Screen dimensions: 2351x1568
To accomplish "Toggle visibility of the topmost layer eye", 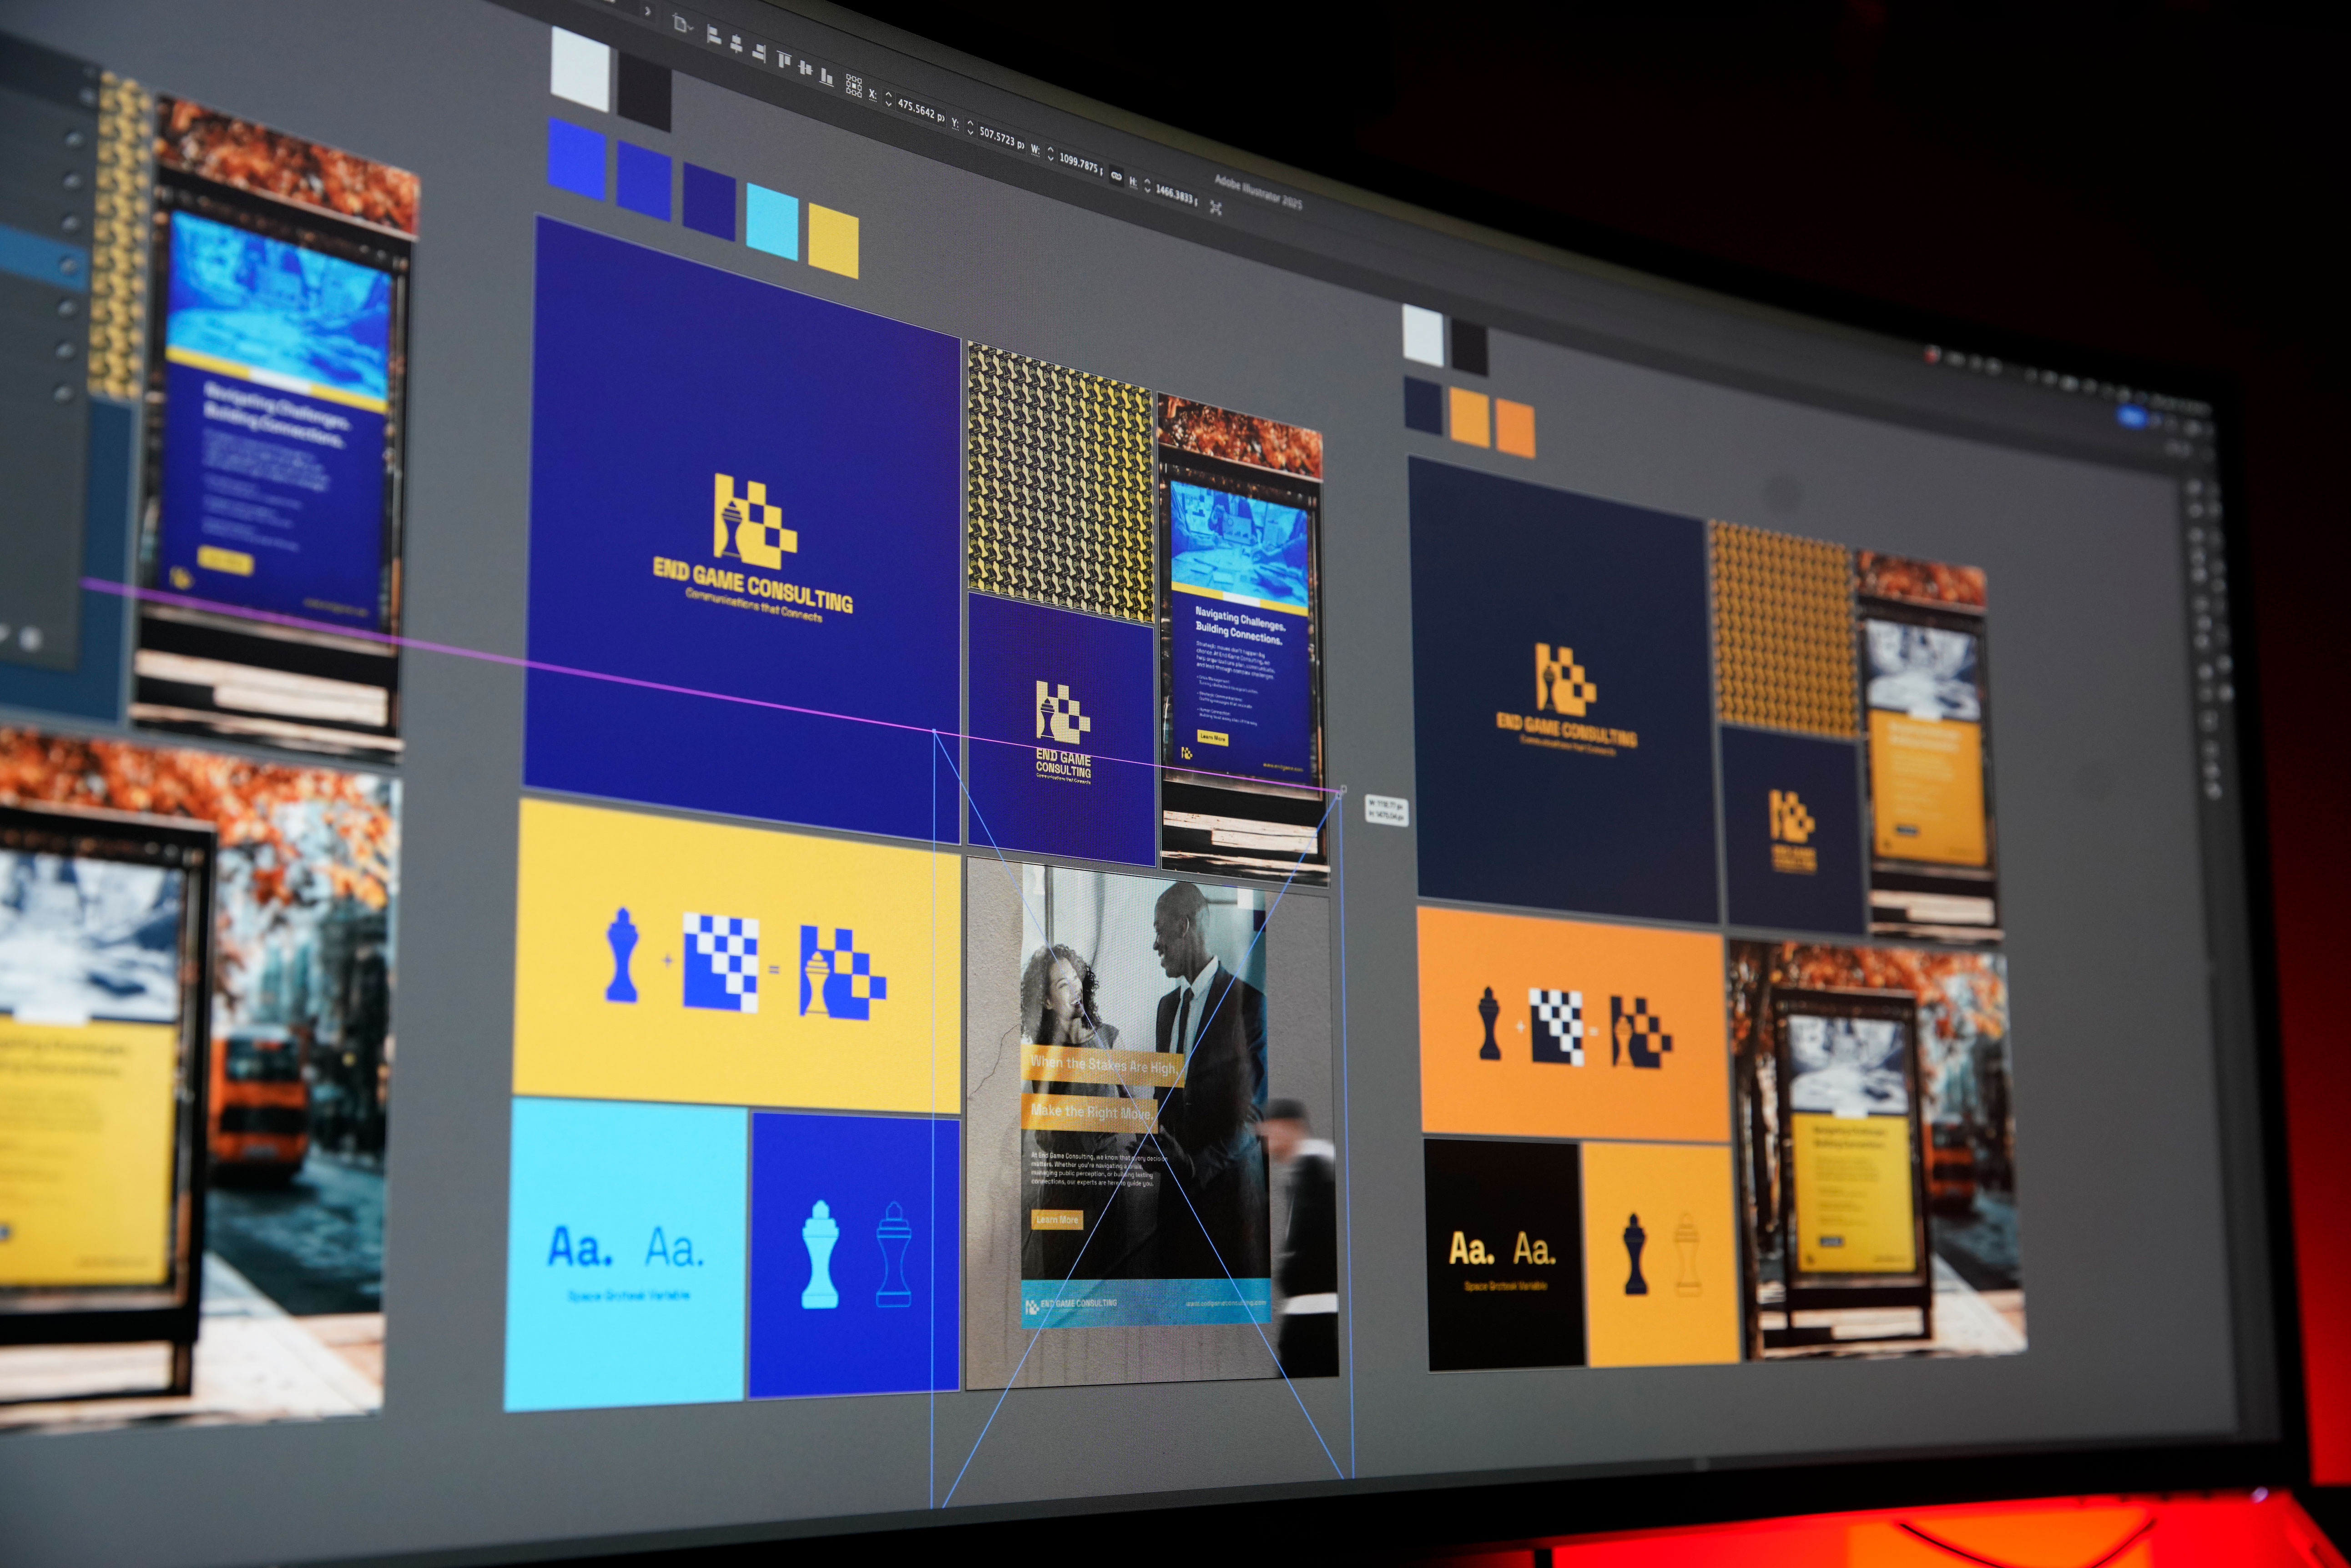I will pos(88,97).
